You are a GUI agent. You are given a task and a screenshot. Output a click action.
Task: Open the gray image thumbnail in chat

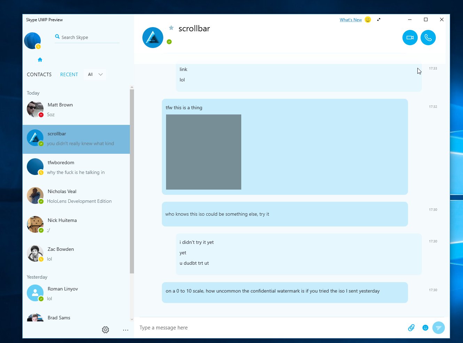point(204,152)
